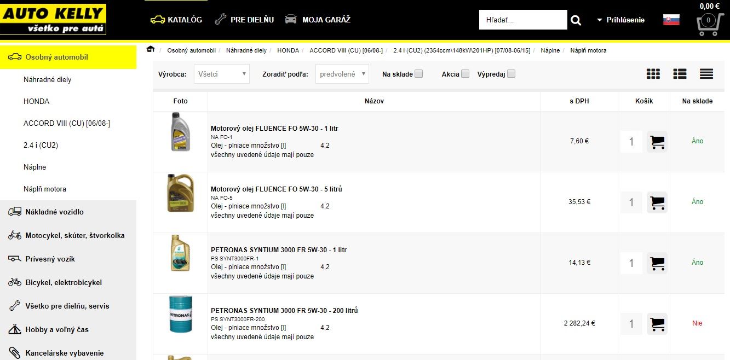
Task: Click the tent icon beside Hobby a voľný čas
Action: 15,329
